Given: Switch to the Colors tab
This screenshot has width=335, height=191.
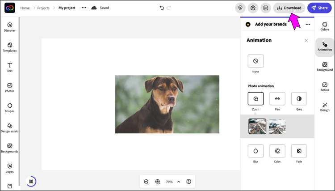Looking at the screenshot, I should 325,26.
